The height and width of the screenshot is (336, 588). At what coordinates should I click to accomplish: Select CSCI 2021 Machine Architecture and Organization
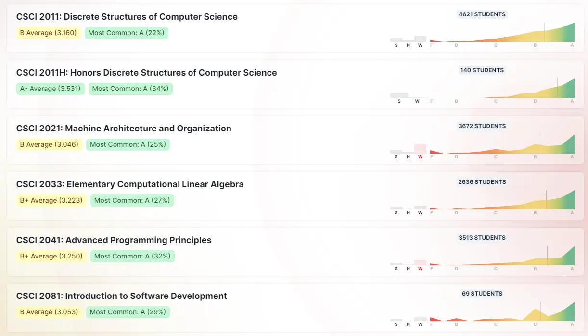tap(124, 129)
